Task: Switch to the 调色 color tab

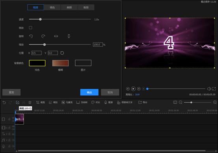Action: pyautogui.click(x=52, y=7)
